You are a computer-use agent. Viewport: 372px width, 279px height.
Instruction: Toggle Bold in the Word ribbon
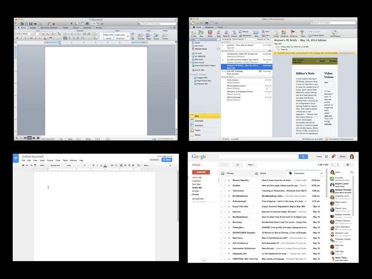(17, 38)
